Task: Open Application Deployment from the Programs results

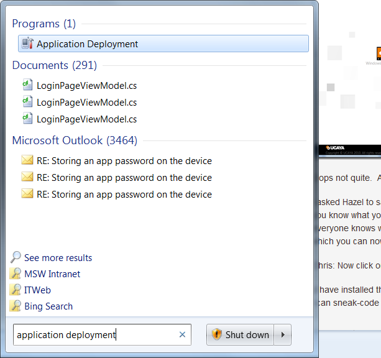Action: pos(87,44)
